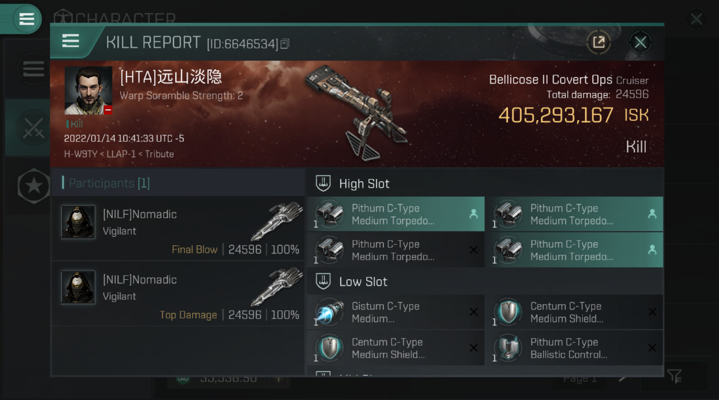Open the top-left main menu button
The height and width of the screenshot is (400, 719).
27,18
